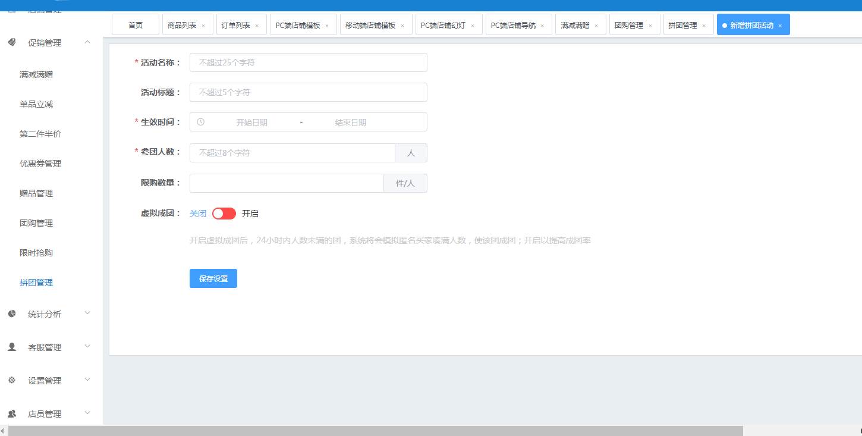
Task: Toggle the 虚拟成团 switch on
Action: [224, 214]
